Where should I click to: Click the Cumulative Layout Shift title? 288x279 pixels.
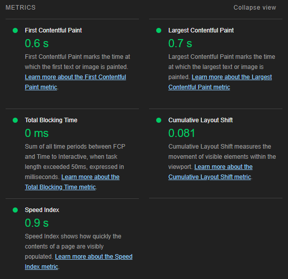(x=200, y=120)
